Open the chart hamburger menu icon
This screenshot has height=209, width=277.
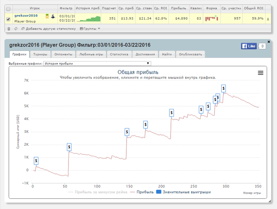[x=260, y=73]
